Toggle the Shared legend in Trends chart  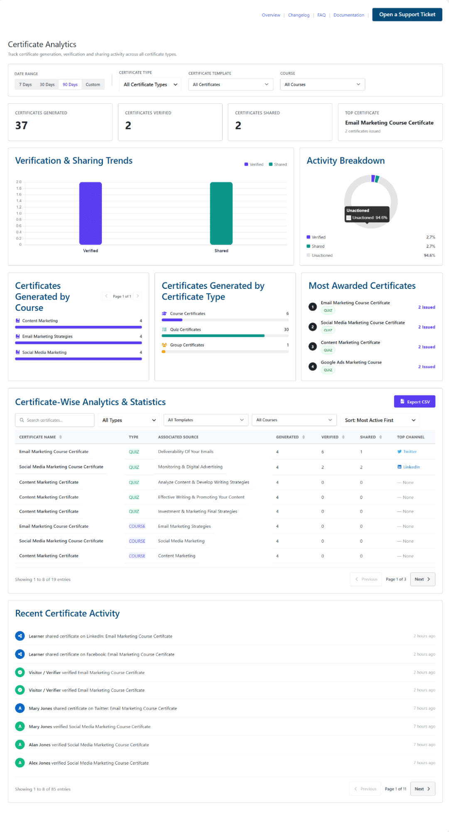pyautogui.click(x=278, y=164)
